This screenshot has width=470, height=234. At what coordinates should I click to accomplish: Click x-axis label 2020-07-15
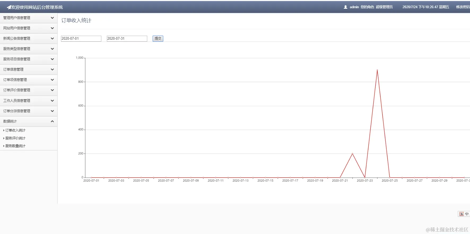click(265, 181)
